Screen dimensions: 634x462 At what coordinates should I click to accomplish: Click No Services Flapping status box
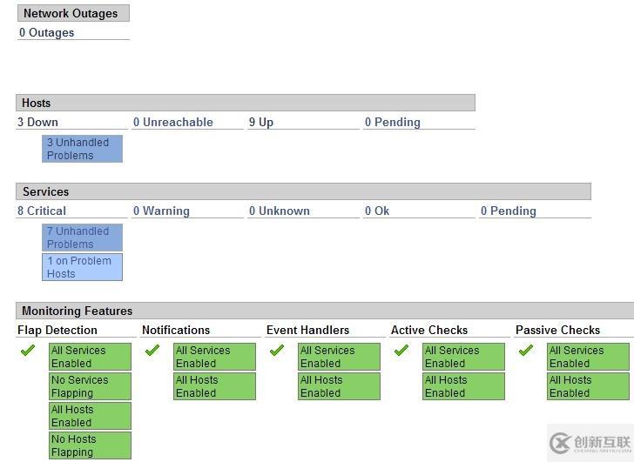(x=90, y=386)
